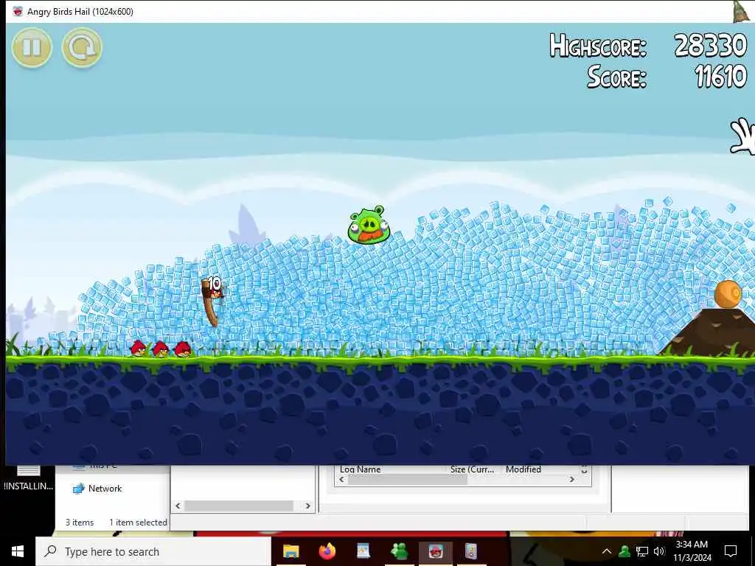Restart the level with the retry button
This screenshot has width=755, height=566.
82,48
